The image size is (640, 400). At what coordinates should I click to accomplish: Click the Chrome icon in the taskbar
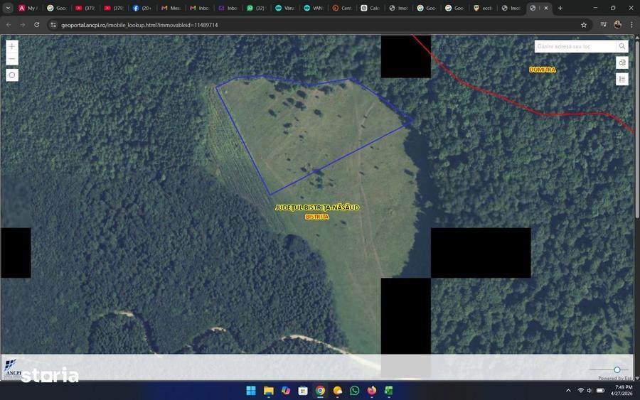321,391
